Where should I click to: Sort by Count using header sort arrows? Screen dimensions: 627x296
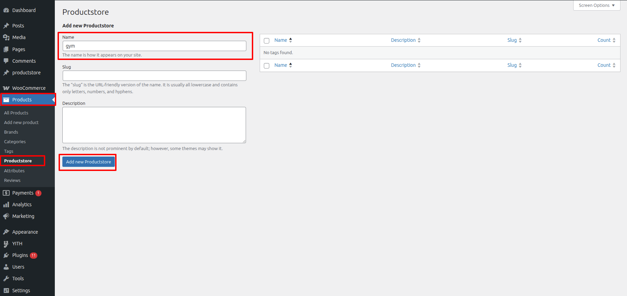click(x=614, y=40)
